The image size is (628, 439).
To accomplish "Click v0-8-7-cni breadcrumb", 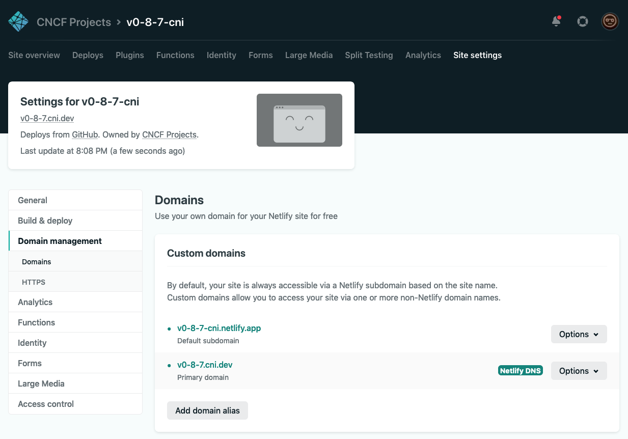I will coord(155,22).
